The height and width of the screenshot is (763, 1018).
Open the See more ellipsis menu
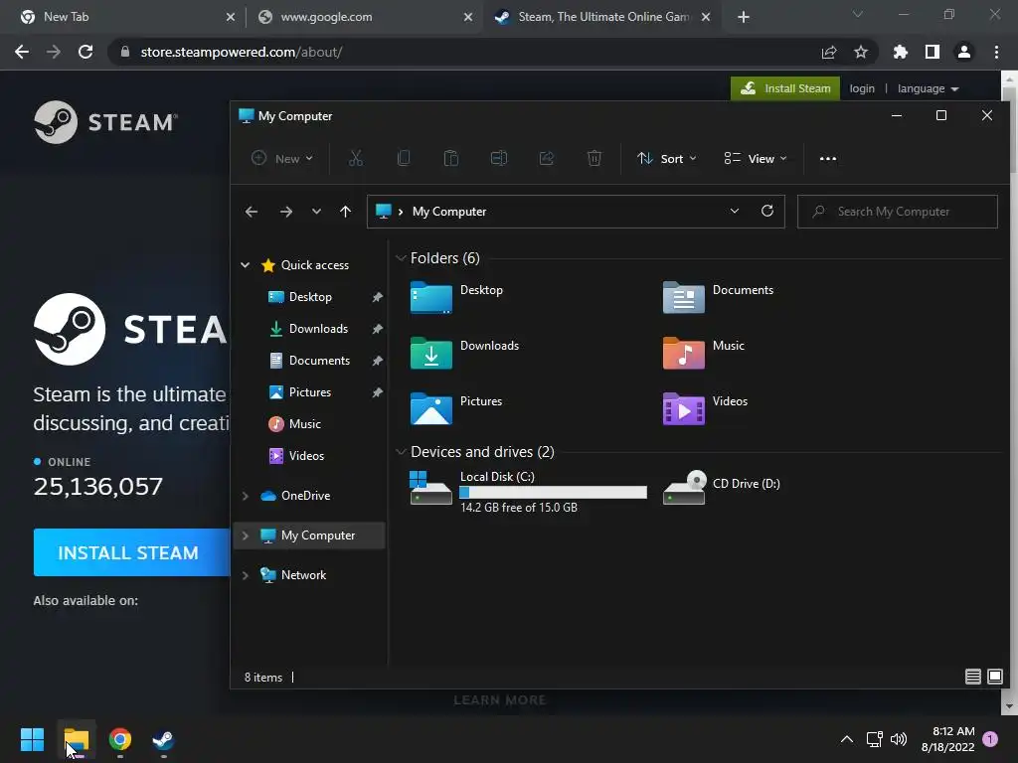(828, 158)
